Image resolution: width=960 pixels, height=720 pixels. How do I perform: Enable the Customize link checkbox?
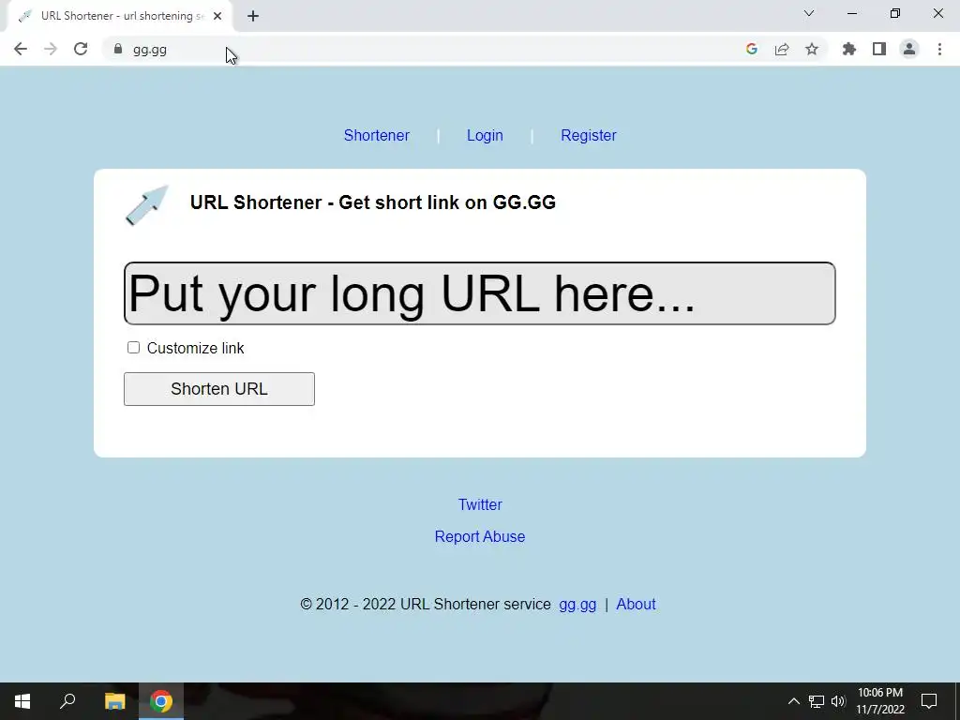(133, 348)
